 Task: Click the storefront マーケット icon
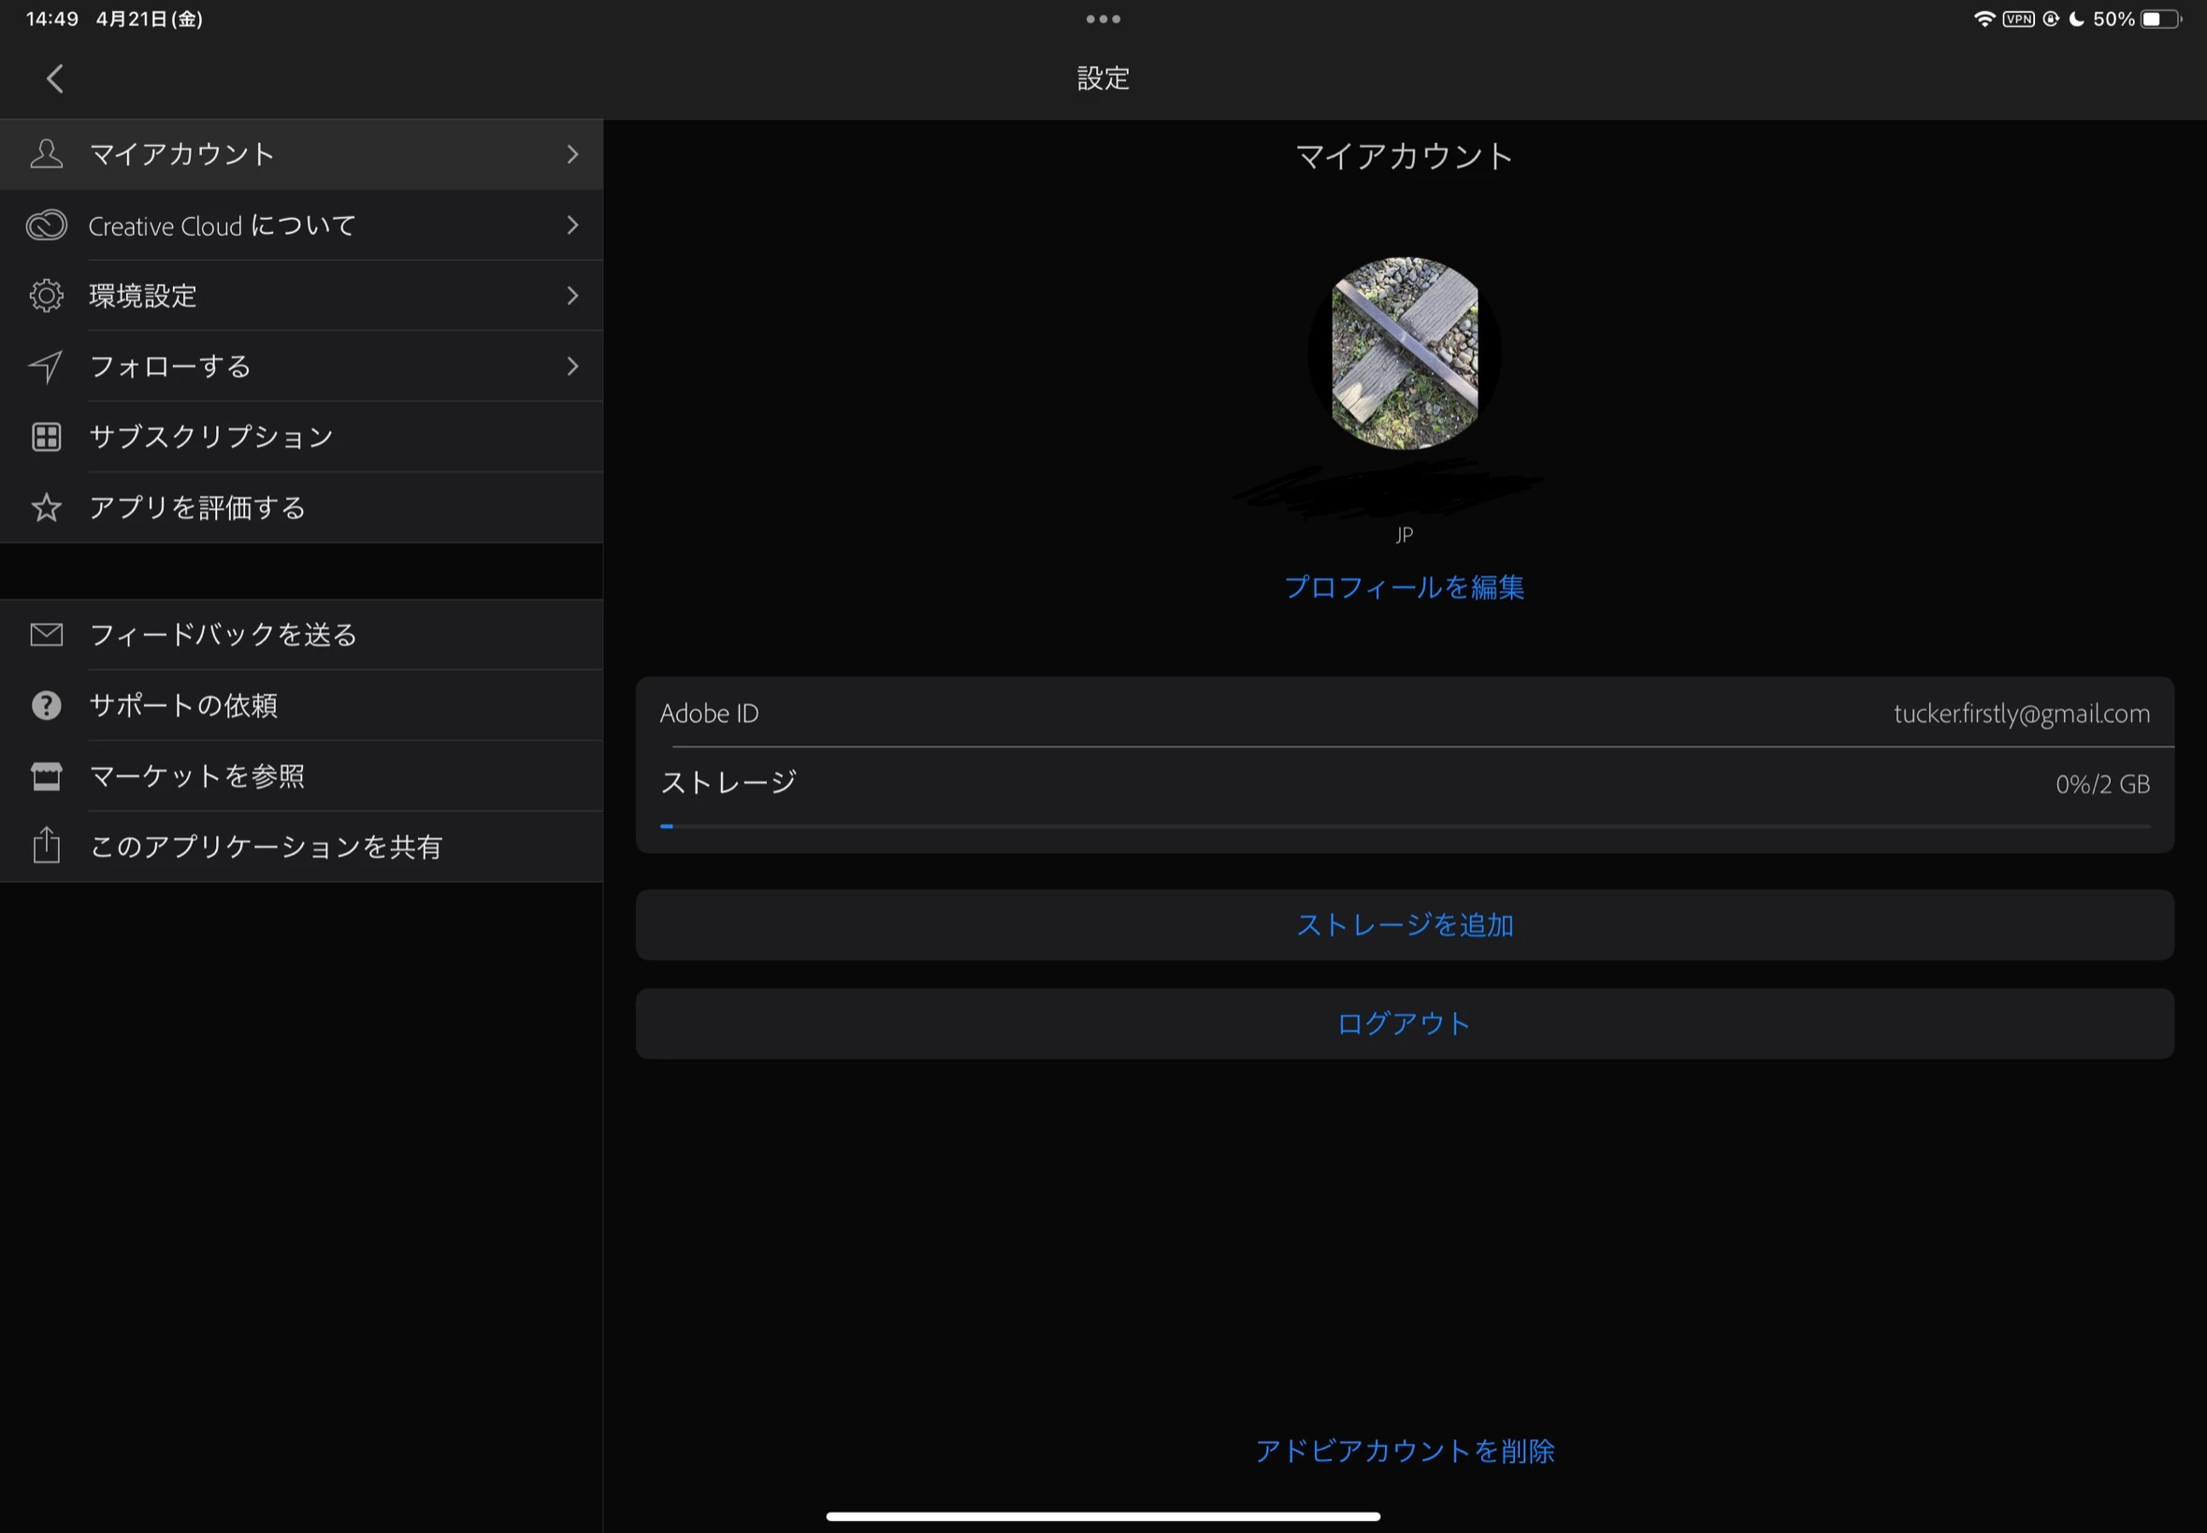[x=46, y=776]
